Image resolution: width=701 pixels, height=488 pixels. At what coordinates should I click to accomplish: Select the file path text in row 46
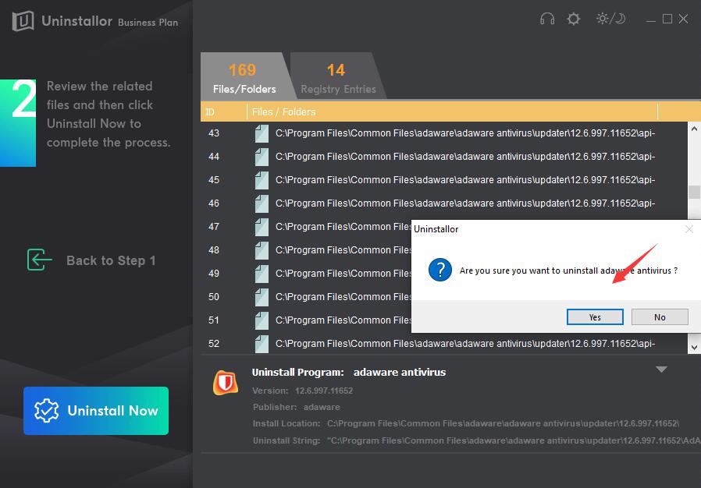coord(465,203)
